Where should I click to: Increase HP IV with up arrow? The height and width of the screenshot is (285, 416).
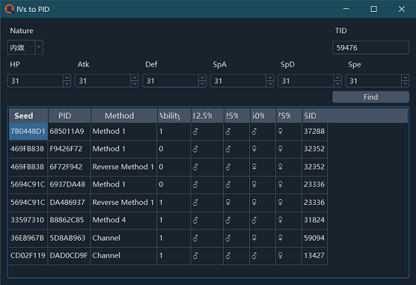click(67, 78)
